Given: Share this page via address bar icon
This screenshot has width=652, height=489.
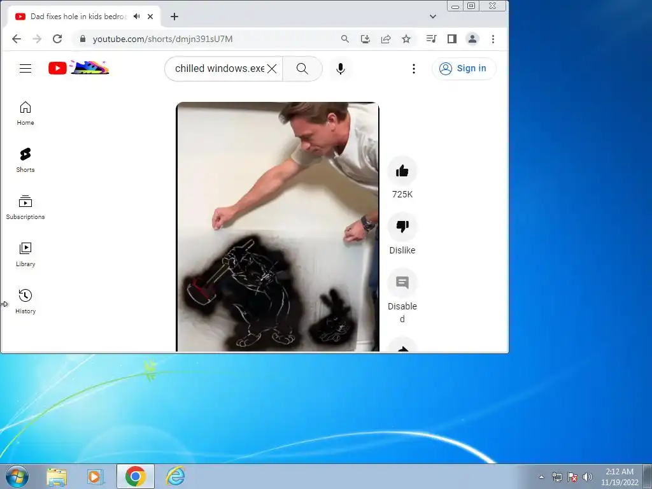Looking at the screenshot, I should (x=386, y=39).
